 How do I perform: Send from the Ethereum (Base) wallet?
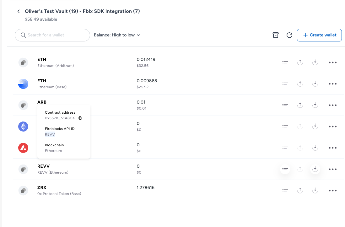tap(300, 84)
